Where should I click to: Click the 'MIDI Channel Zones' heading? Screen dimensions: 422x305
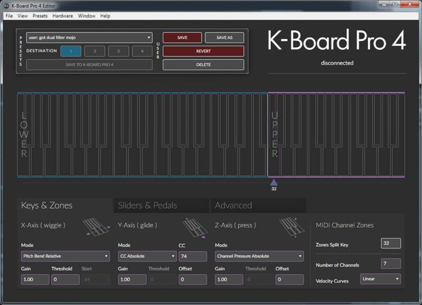345,225
